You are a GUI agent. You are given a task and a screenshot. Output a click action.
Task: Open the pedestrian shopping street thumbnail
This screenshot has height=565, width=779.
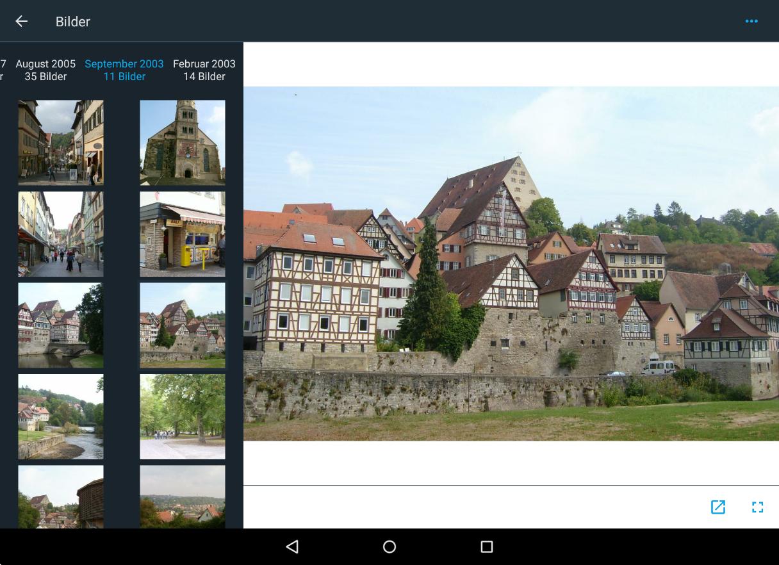pos(61,234)
